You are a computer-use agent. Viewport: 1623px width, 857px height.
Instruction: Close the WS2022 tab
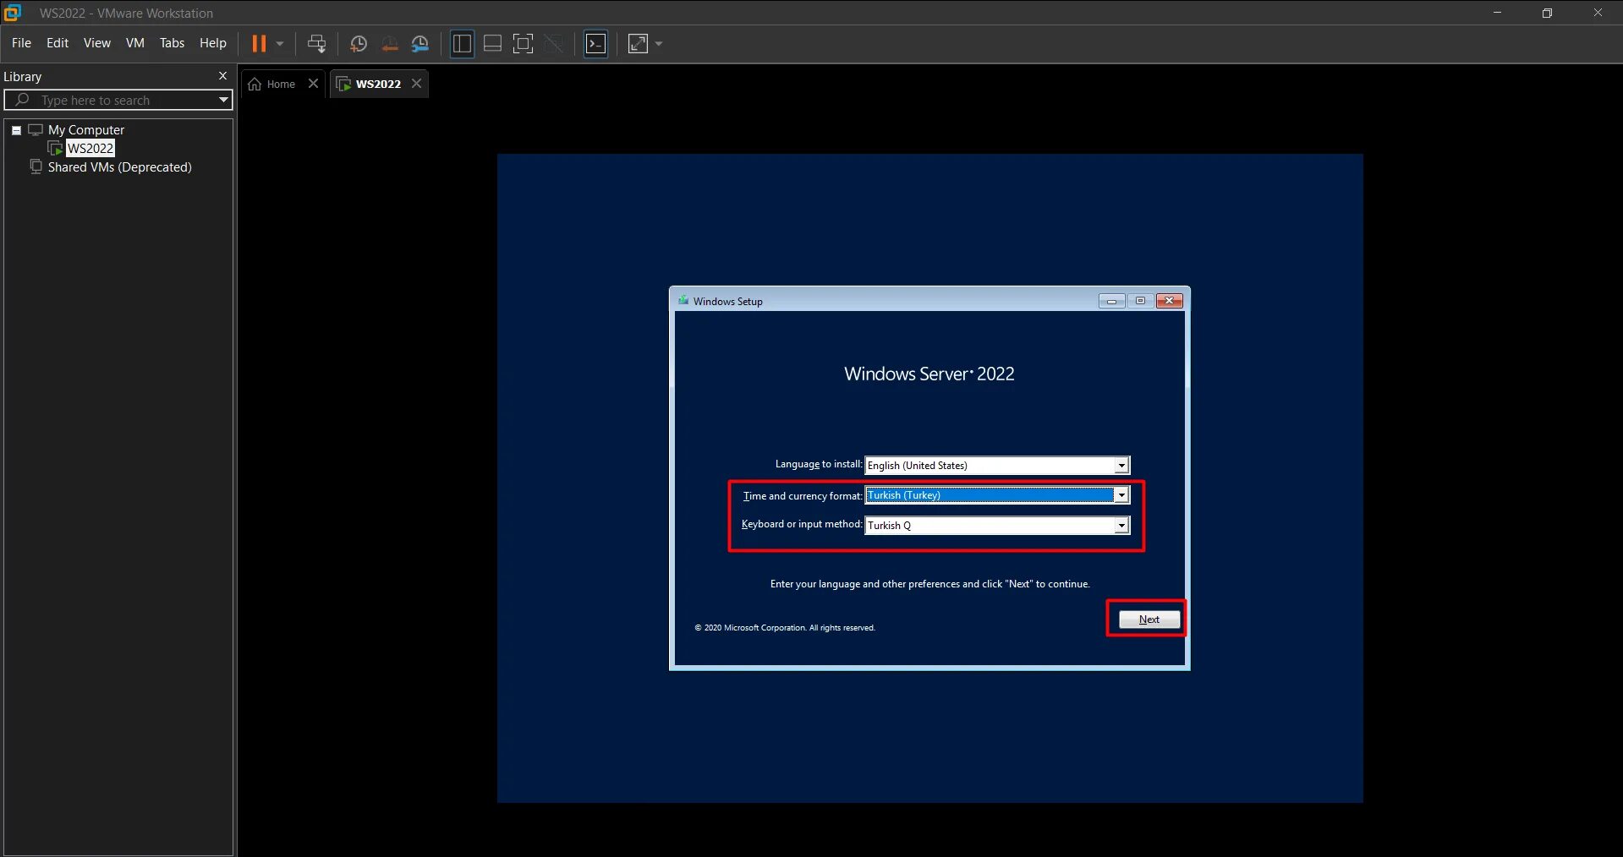coord(416,84)
